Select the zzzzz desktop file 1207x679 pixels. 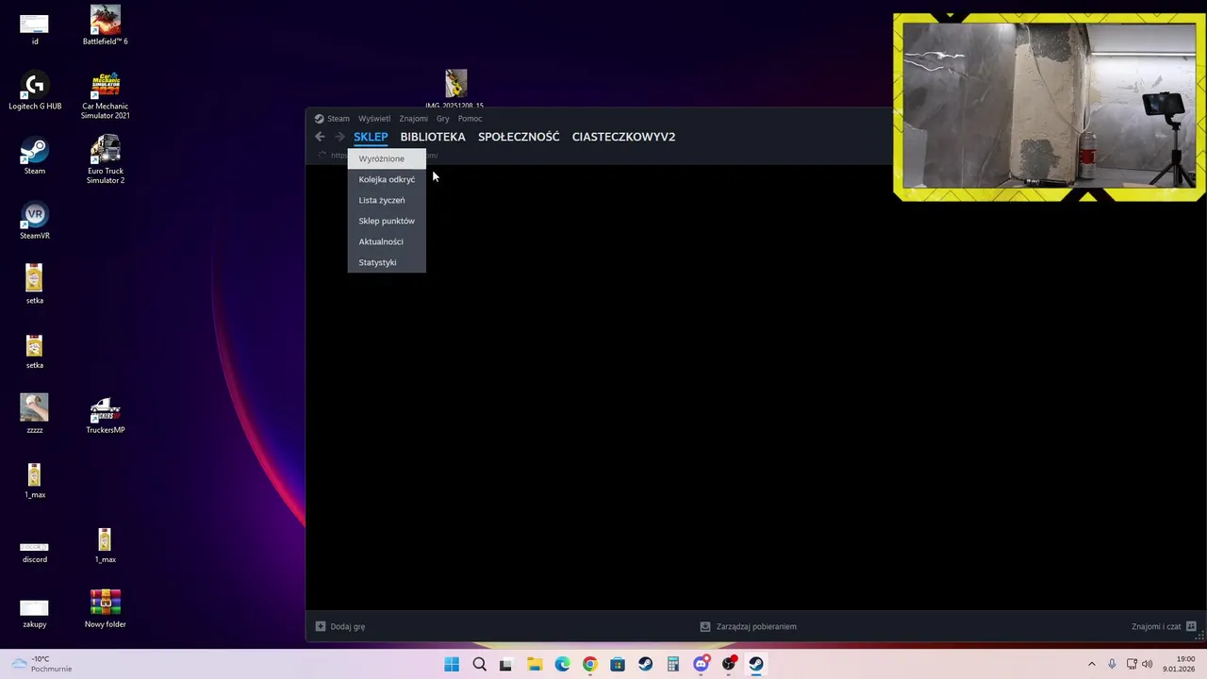point(35,414)
